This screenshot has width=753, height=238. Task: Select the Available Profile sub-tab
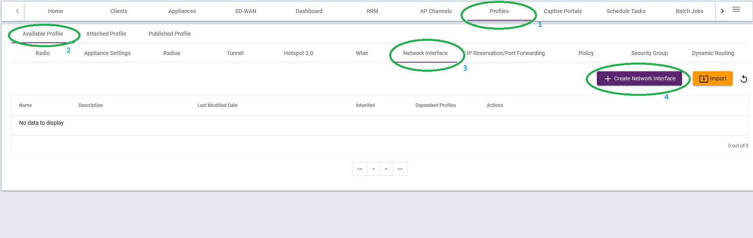pyautogui.click(x=43, y=34)
